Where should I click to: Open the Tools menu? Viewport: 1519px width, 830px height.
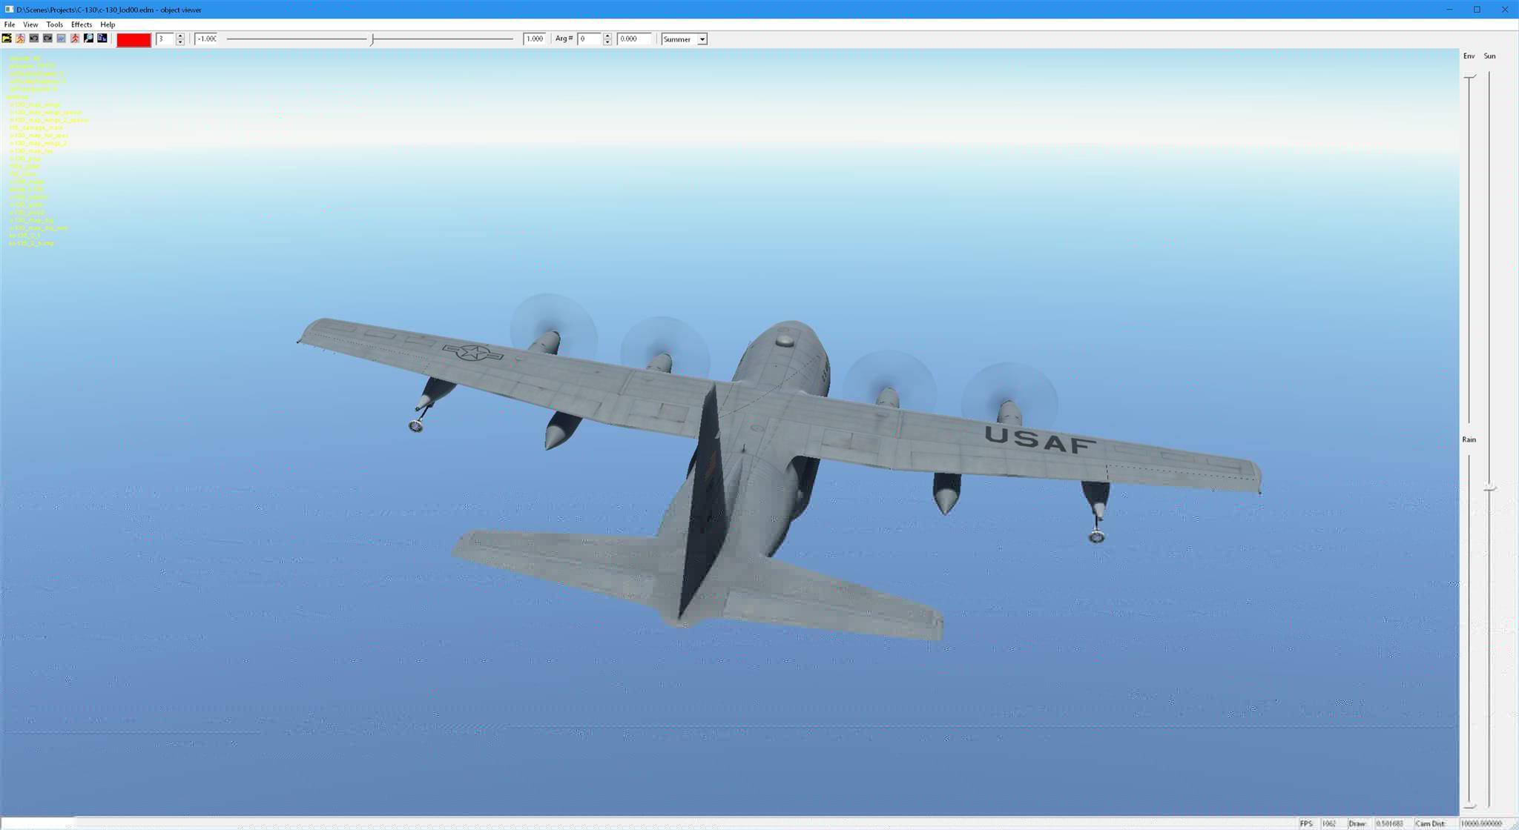(x=55, y=24)
